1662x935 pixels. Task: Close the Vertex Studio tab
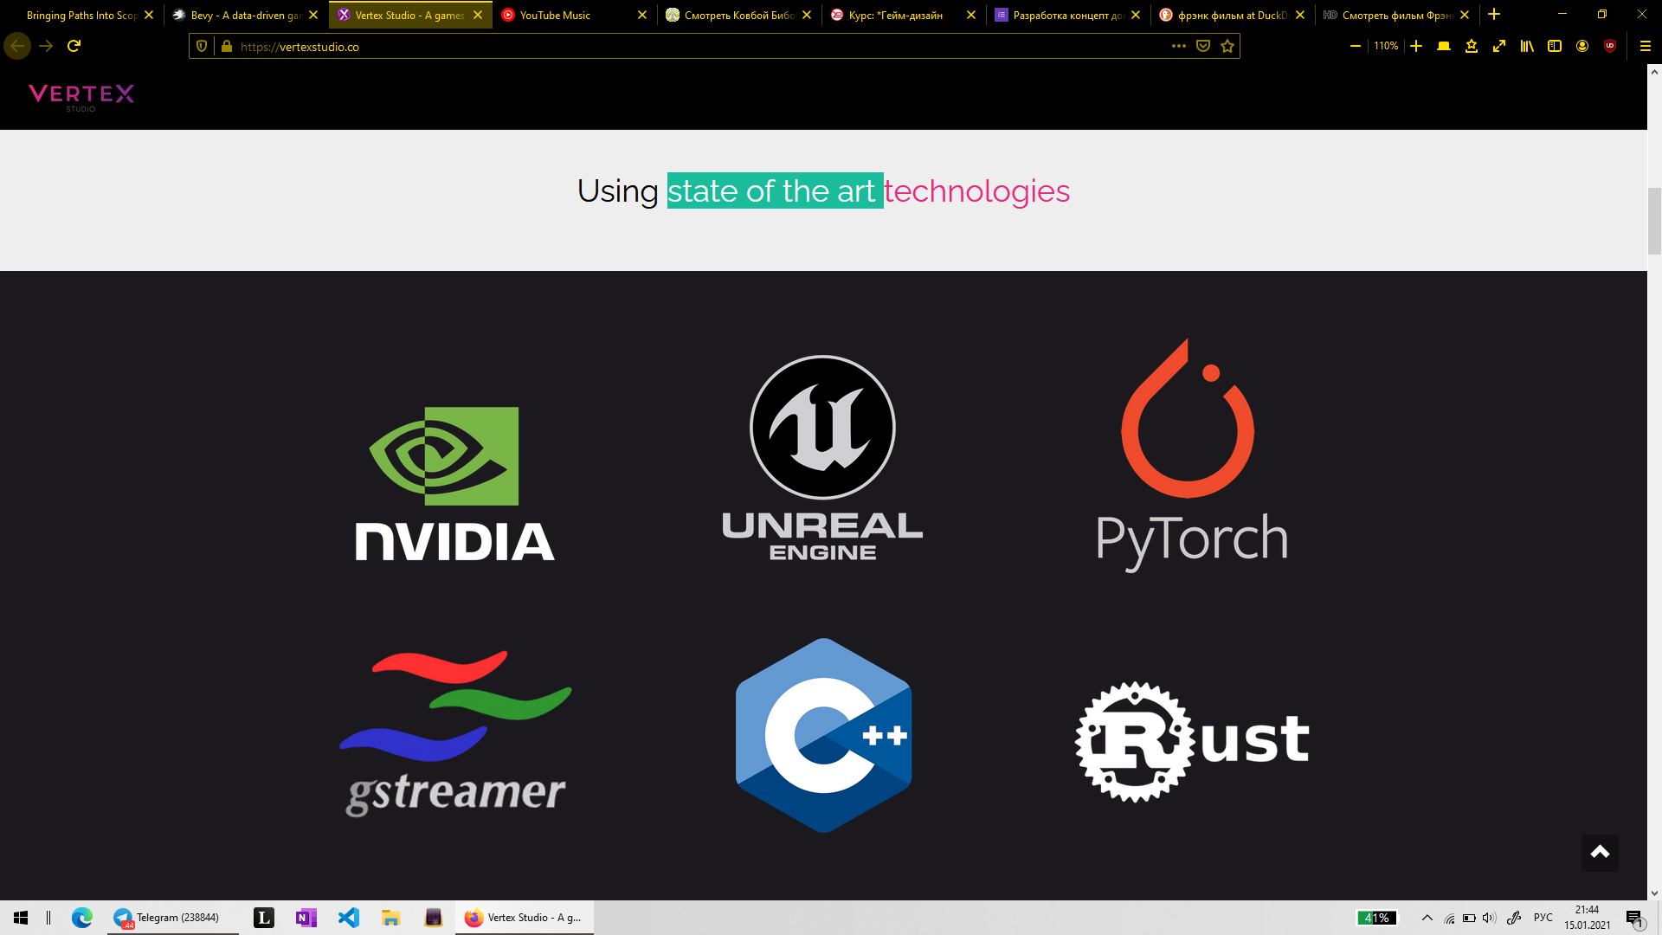478,15
